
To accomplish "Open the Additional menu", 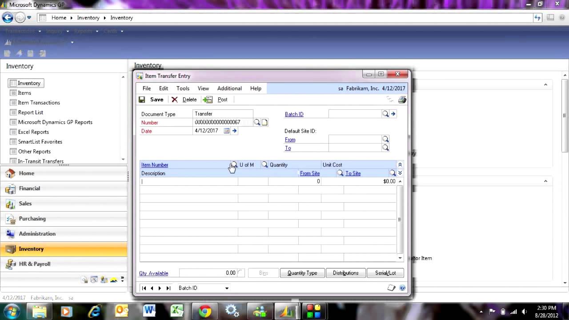I will [229, 88].
